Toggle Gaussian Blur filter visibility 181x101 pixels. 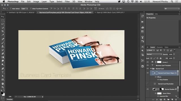[158, 96]
